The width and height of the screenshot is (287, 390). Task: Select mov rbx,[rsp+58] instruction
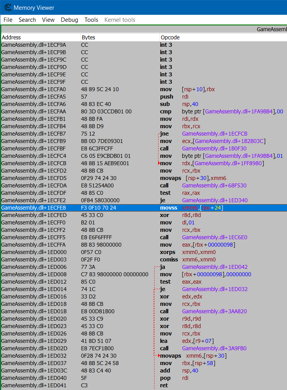188,363
